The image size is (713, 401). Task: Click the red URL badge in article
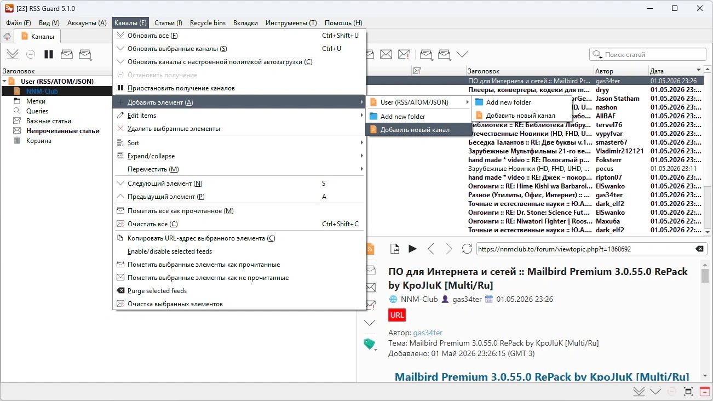[397, 315]
